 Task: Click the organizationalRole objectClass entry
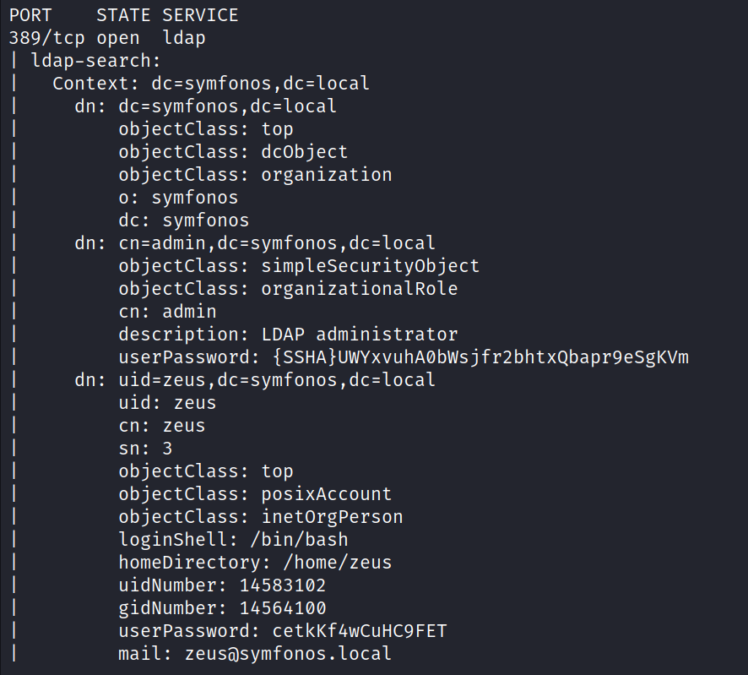point(360,289)
